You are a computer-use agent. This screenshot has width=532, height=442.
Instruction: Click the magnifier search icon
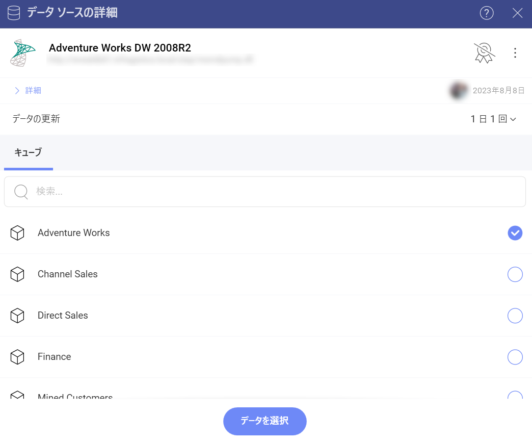tap(21, 192)
